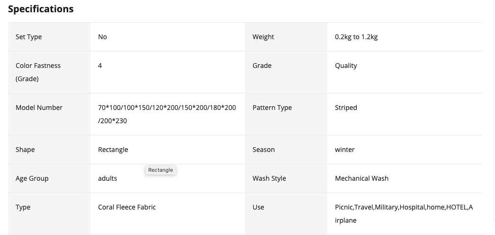Viewport: 495px width, 235px height.
Task: Click the adults value
Action: [108, 178]
